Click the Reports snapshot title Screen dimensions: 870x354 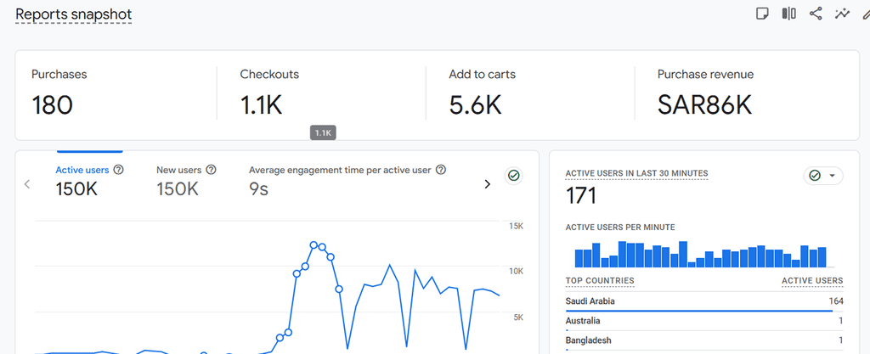click(74, 14)
